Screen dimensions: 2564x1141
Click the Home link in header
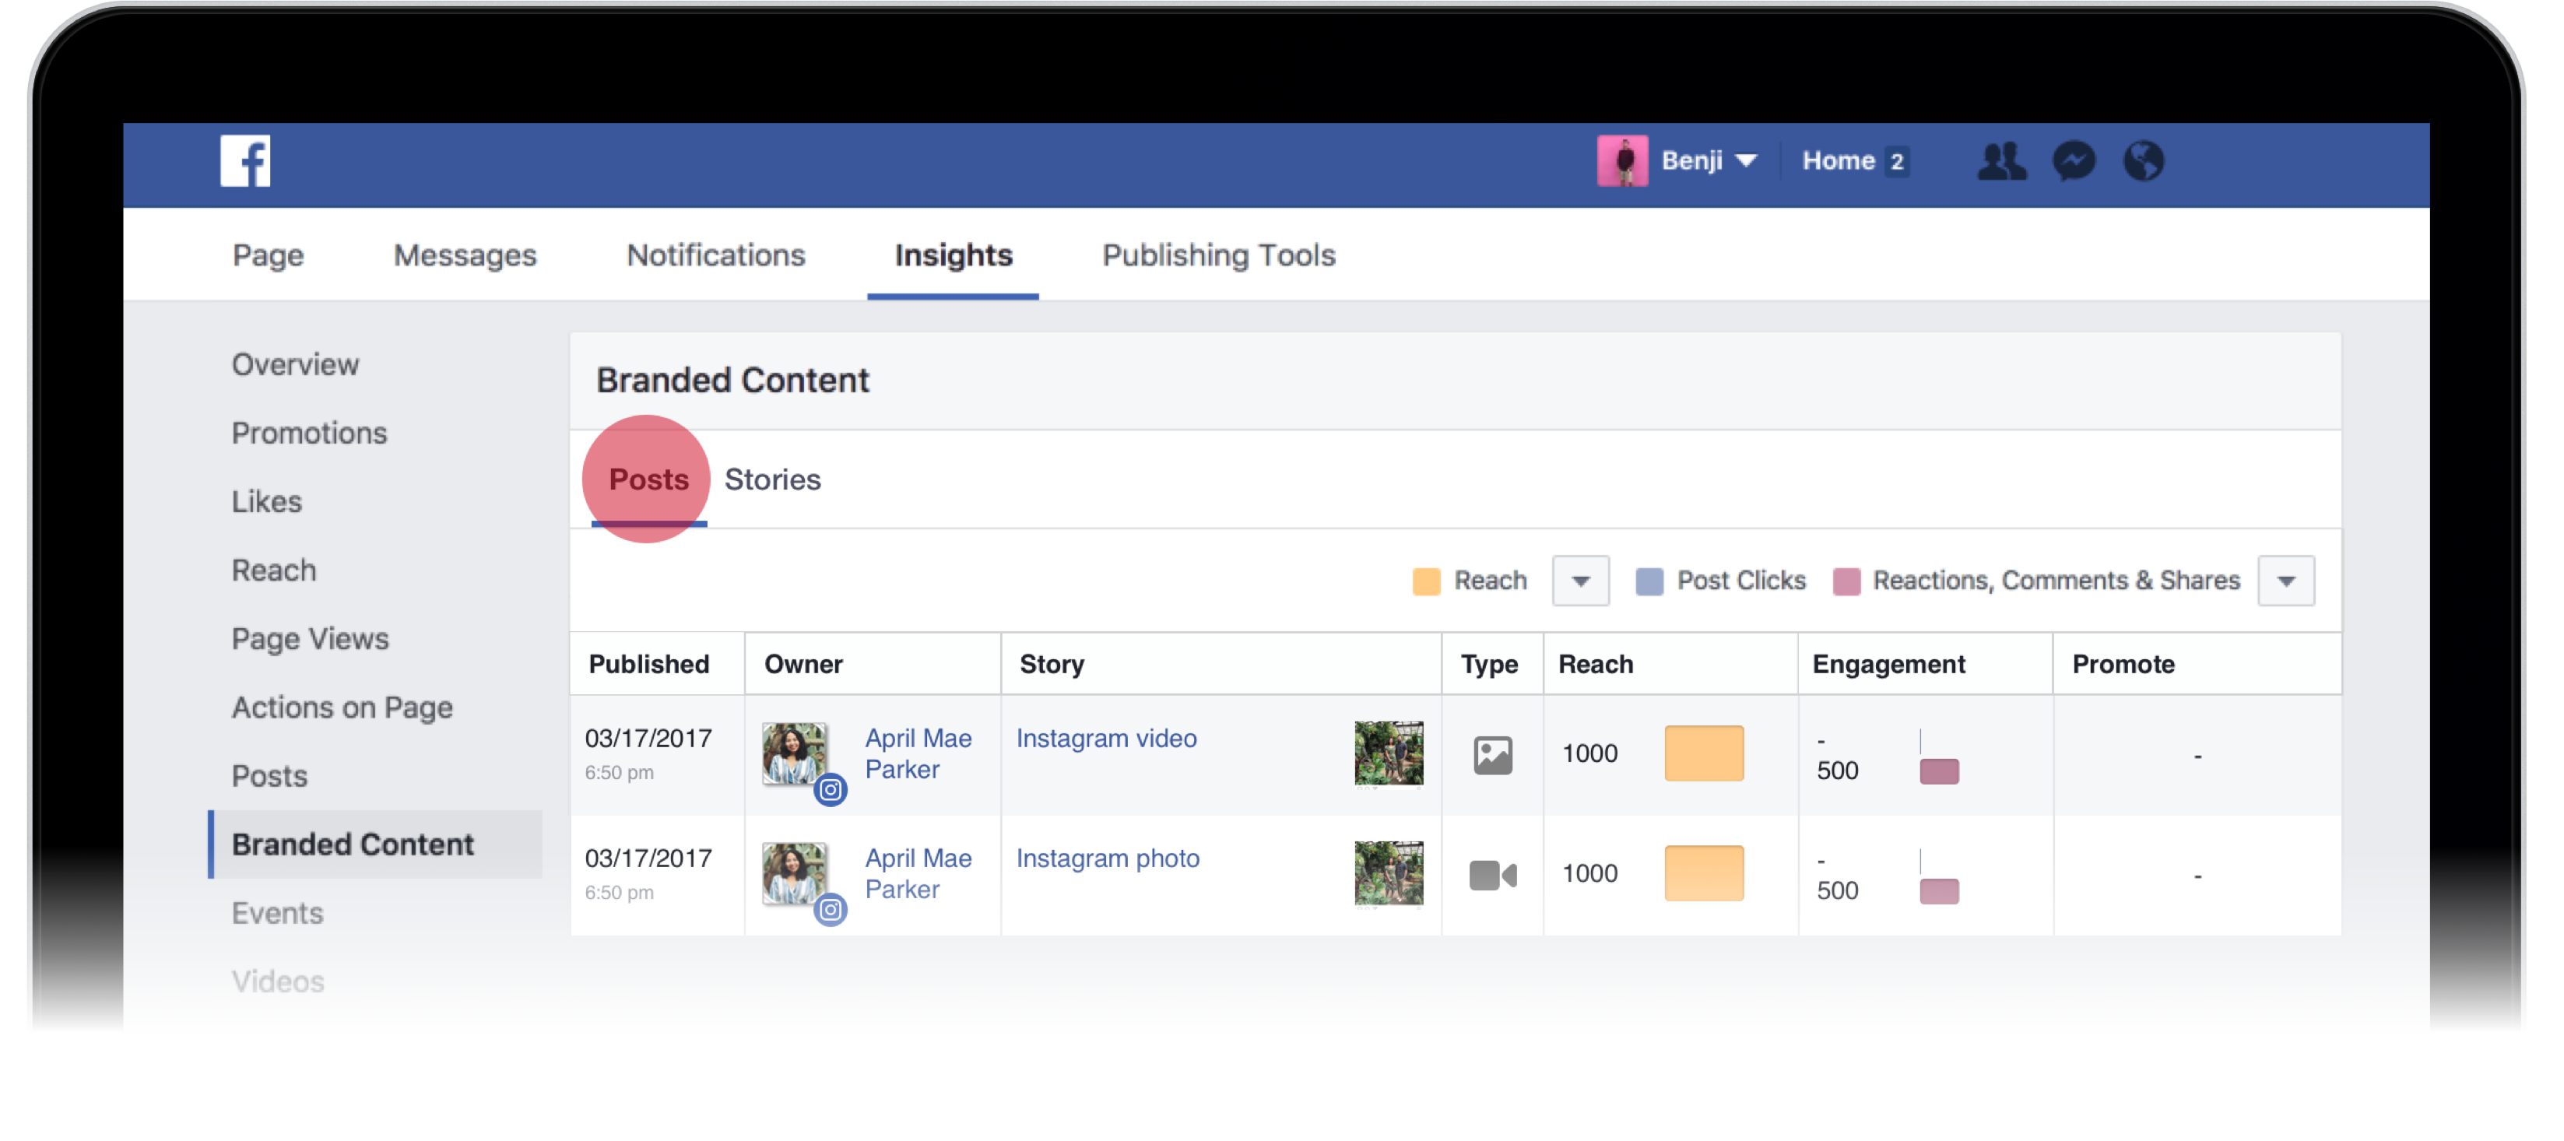click(x=1838, y=160)
